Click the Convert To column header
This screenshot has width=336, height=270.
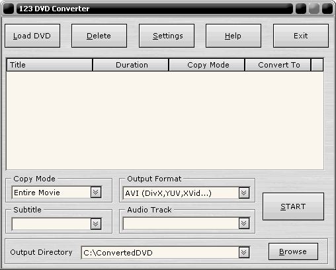278,65
